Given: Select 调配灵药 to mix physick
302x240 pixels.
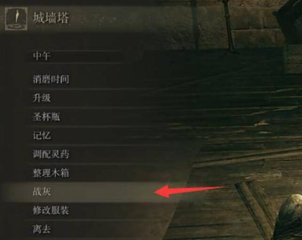Looking at the screenshot, I should 51,154.
